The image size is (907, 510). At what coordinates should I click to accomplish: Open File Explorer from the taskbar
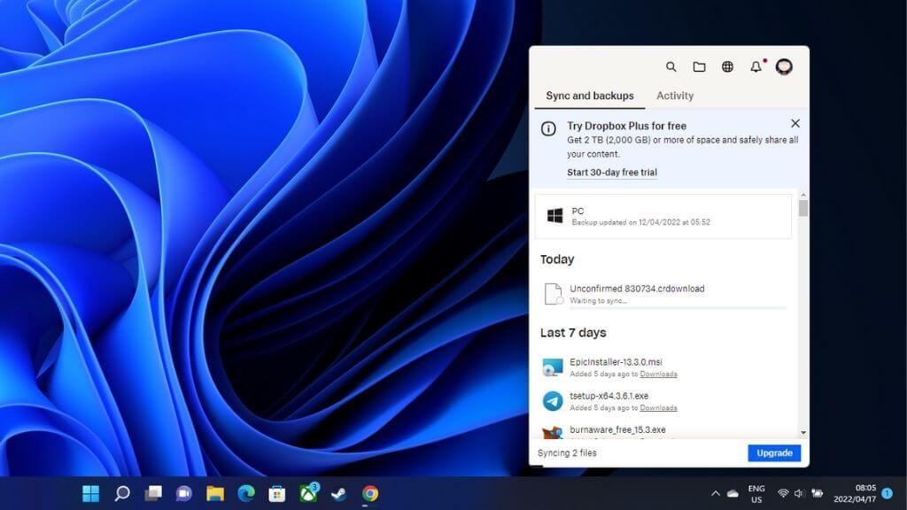click(215, 493)
